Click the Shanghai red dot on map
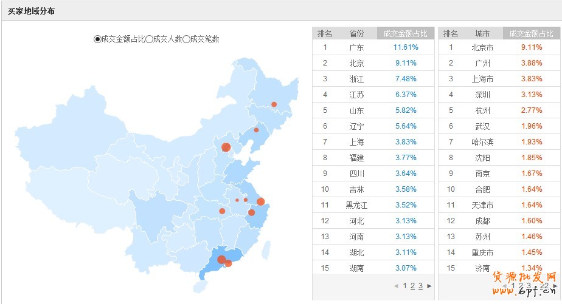Screen dimensions: 562x304 [x=261, y=201]
